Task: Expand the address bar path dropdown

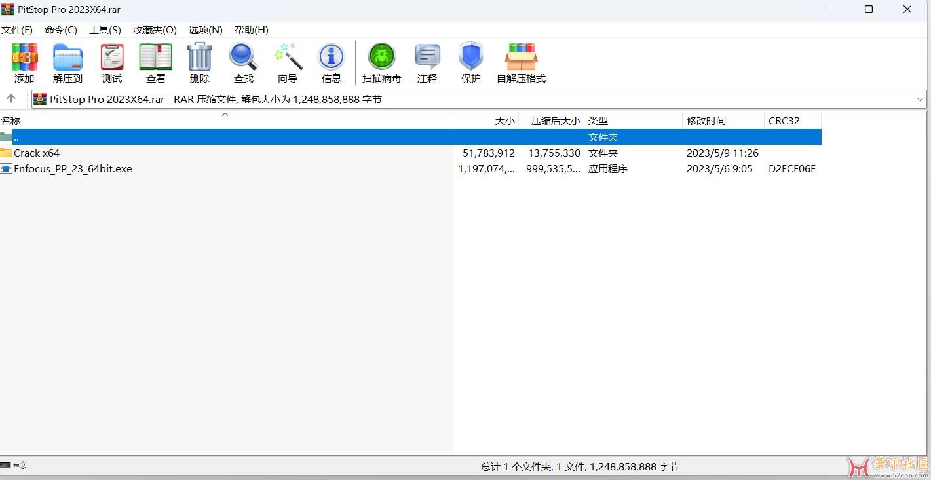Action: pyautogui.click(x=920, y=100)
